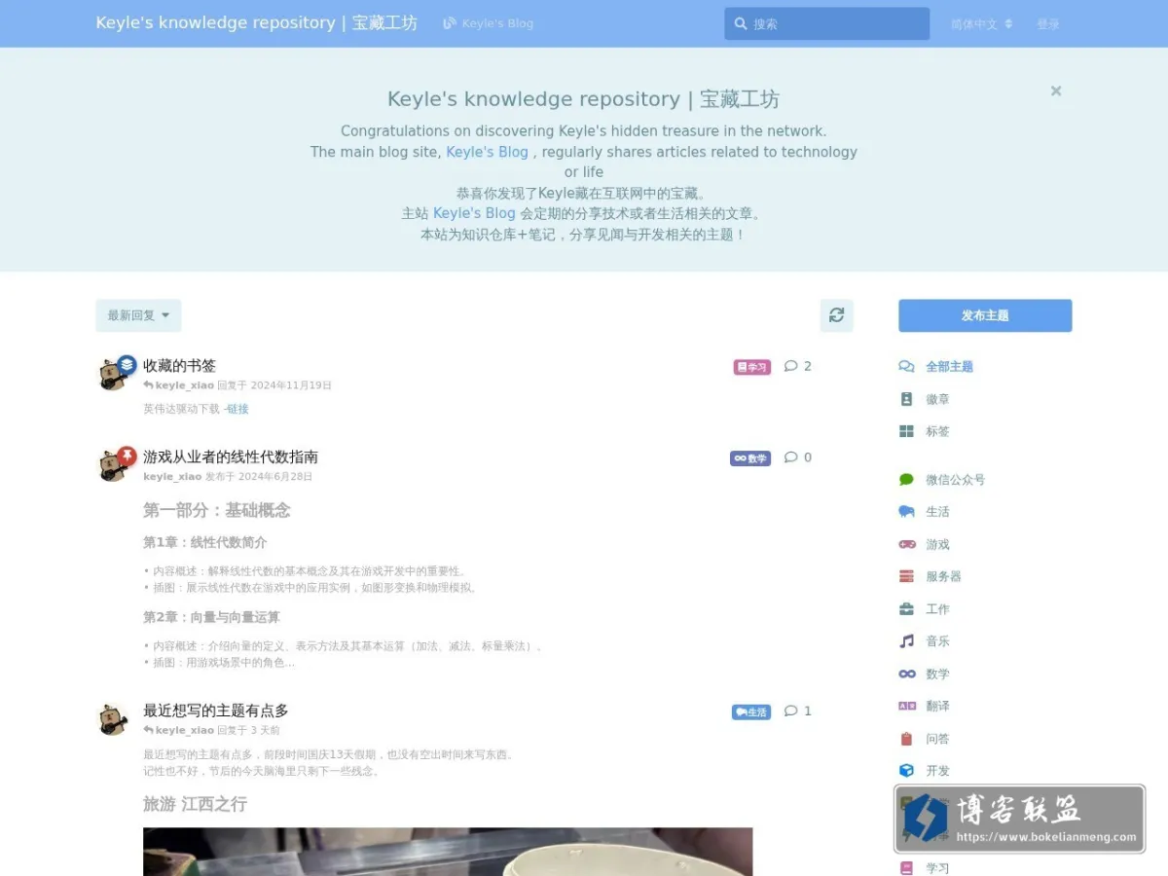Open the 最新回复 sort dropdown
1168x876 pixels.
(x=138, y=315)
